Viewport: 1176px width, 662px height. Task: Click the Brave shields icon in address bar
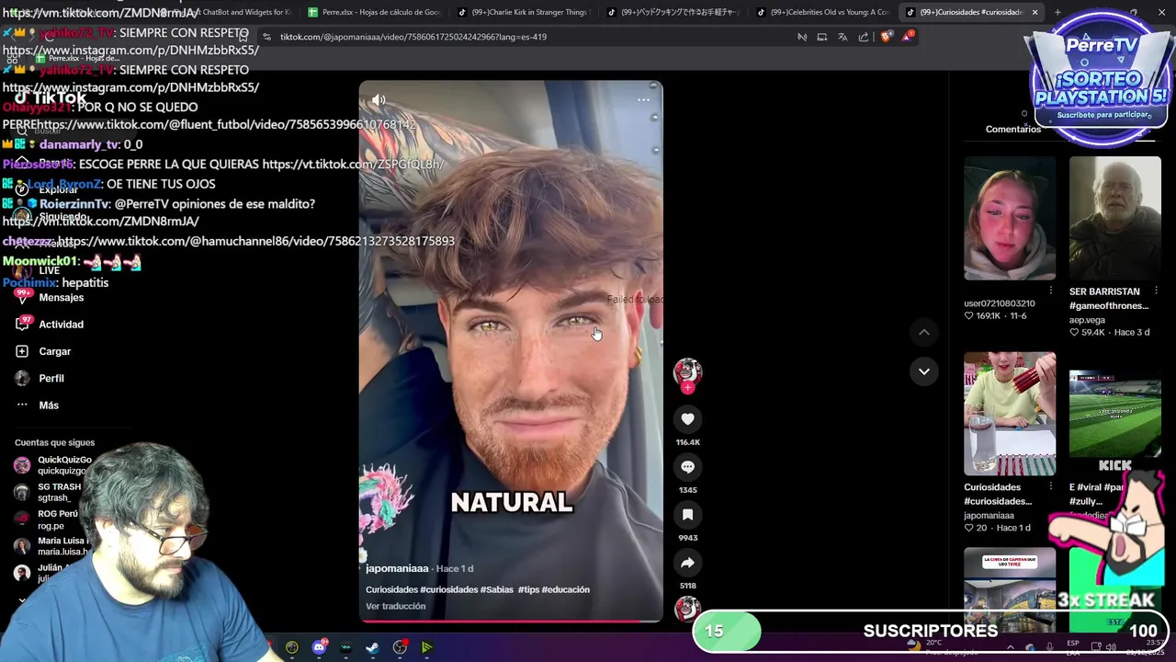click(x=885, y=37)
